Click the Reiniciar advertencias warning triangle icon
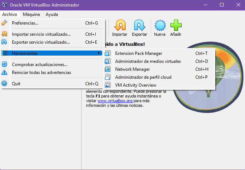The width and height of the screenshot is (245, 170). pos(4,73)
